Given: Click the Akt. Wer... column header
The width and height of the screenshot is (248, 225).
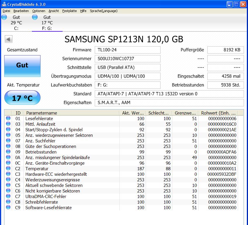Looking at the screenshot, I should coord(132,113).
